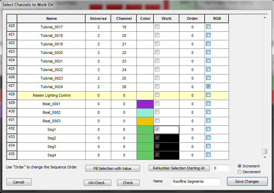Save Changes to the channel selection

[247, 181]
